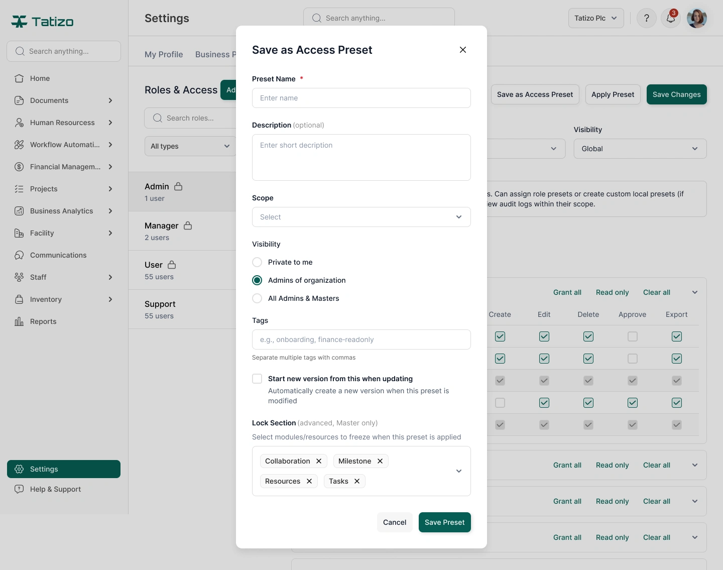Click the Tatizo logo
723x570 pixels.
tap(43, 22)
